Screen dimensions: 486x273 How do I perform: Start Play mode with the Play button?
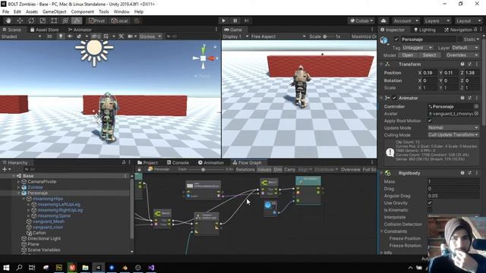coord(223,20)
